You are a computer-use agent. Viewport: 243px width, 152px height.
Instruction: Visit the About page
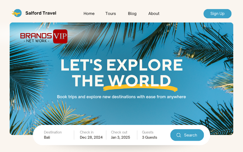click(x=154, y=14)
